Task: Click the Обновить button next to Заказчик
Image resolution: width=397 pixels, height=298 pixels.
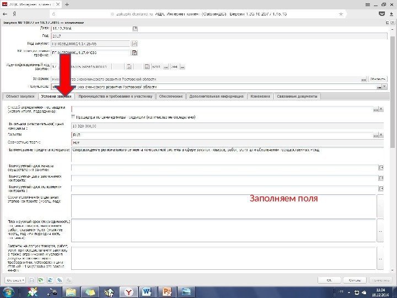Action: 378,79
